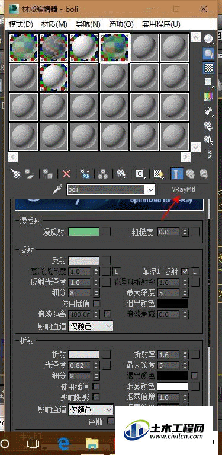Click the Make Unique icon
Screen dimensions: 222x455
[x=103, y=174]
